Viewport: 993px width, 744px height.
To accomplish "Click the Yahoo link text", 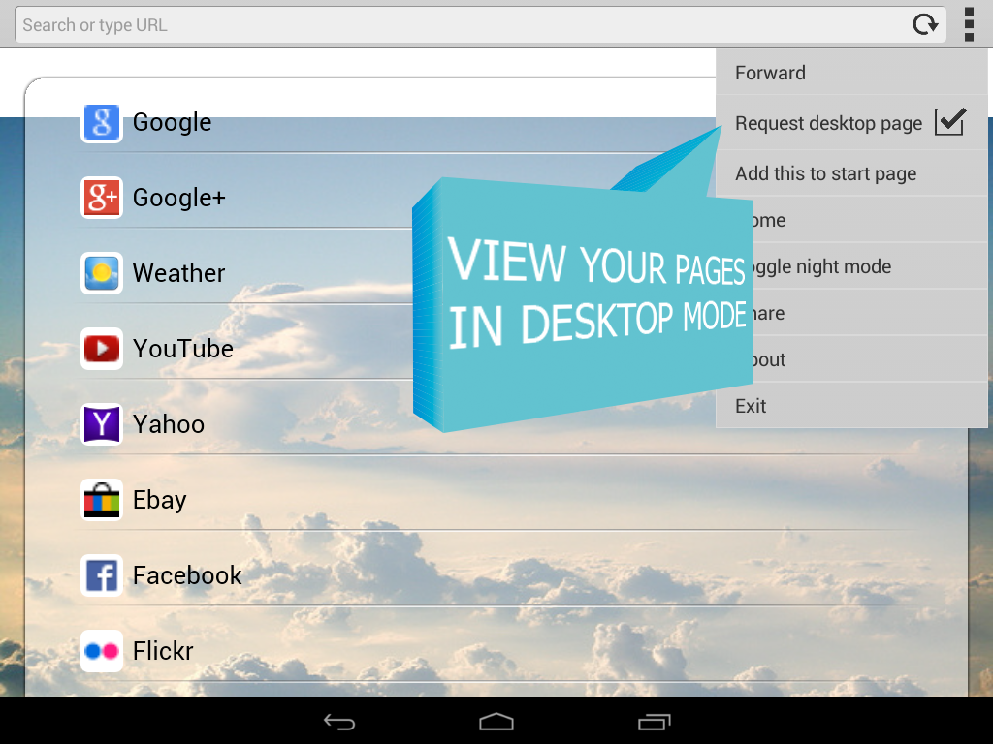I will click(x=169, y=424).
